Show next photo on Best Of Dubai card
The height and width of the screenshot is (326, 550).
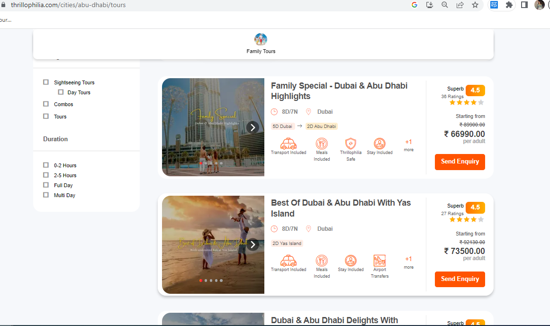pyautogui.click(x=252, y=244)
